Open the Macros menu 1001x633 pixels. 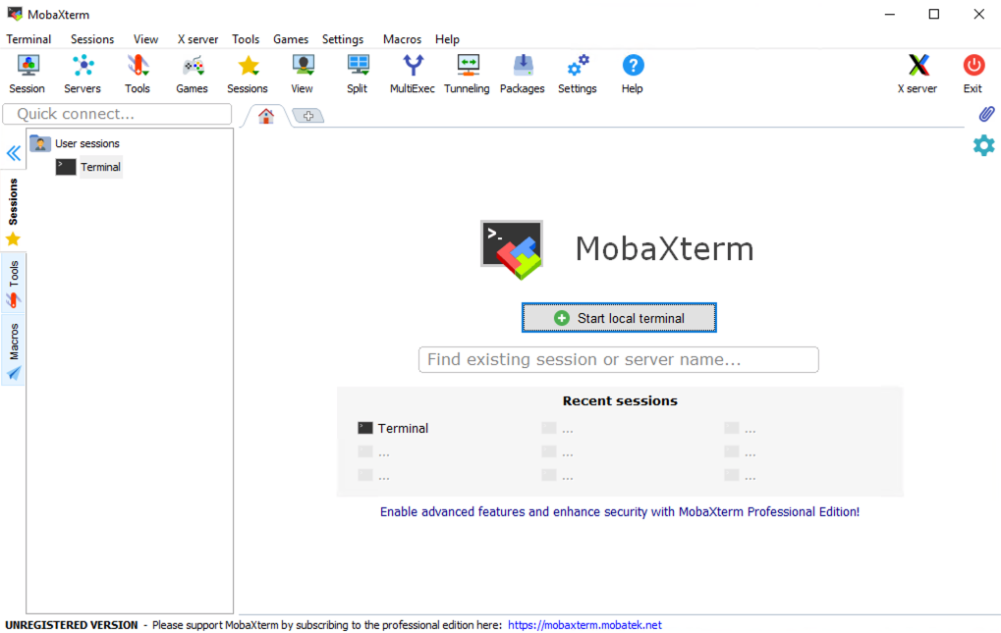401,39
